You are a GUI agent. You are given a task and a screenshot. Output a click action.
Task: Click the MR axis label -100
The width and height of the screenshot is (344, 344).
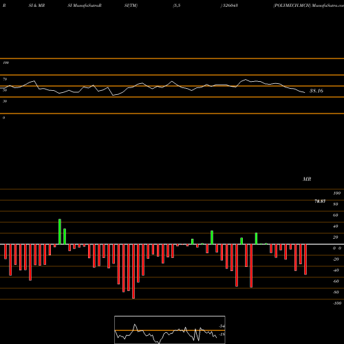pyautogui.click(x=337, y=303)
